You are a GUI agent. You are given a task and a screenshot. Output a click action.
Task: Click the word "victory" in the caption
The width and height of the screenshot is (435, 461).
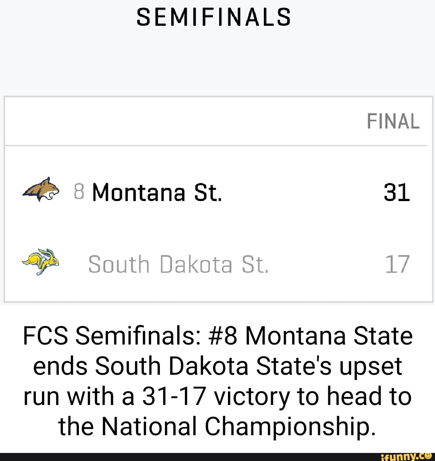tap(252, 397)
